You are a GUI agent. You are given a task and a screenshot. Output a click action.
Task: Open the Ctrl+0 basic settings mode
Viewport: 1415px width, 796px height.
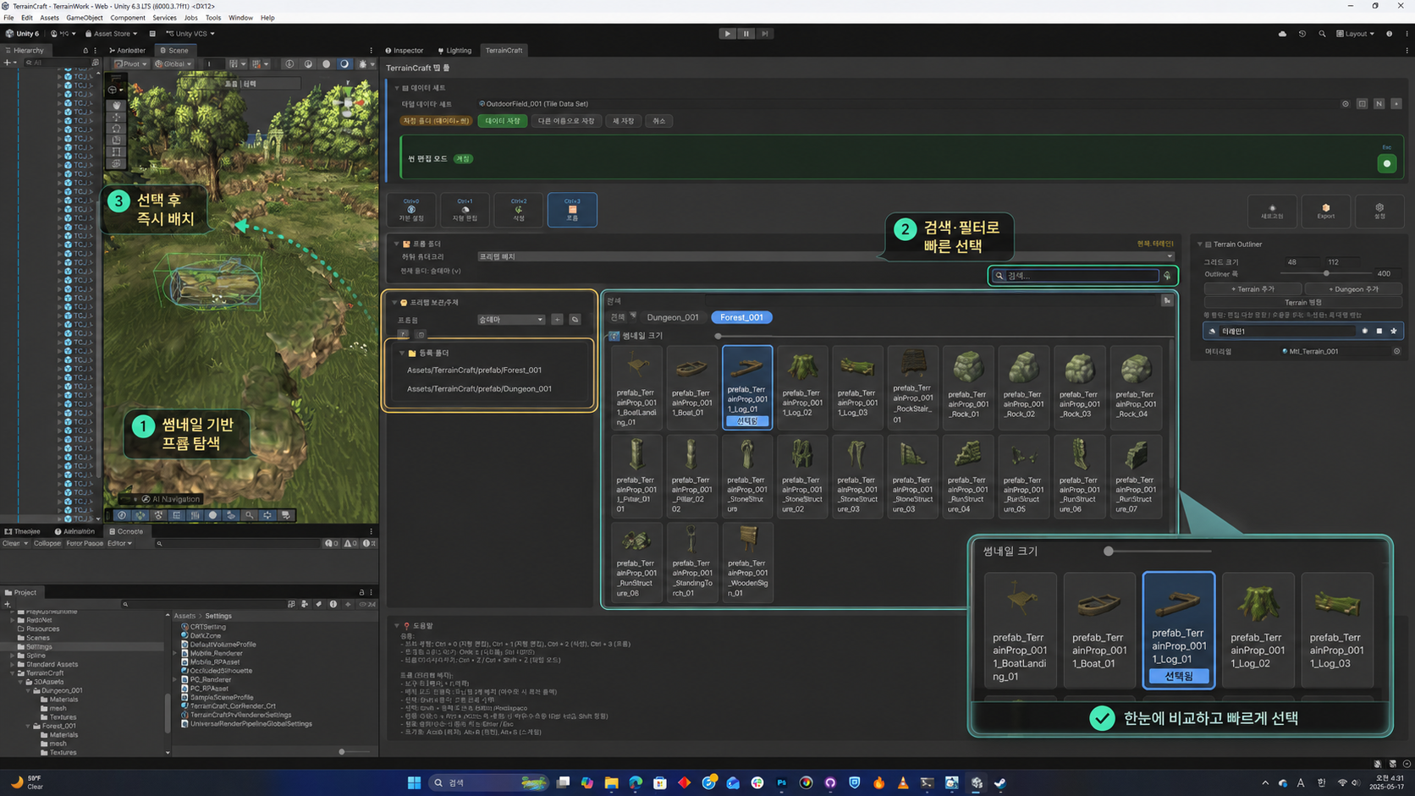click(x=411, y=210)
